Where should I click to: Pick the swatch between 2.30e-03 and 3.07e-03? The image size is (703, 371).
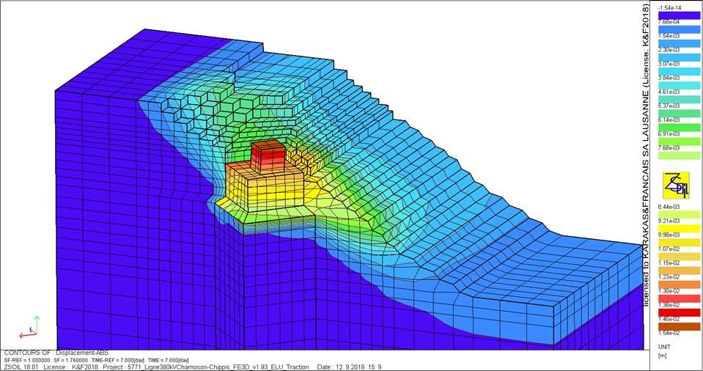[679, 57]
